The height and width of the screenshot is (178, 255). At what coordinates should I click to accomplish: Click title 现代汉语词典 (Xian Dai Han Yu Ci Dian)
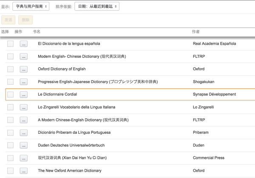tap(72, 158)
